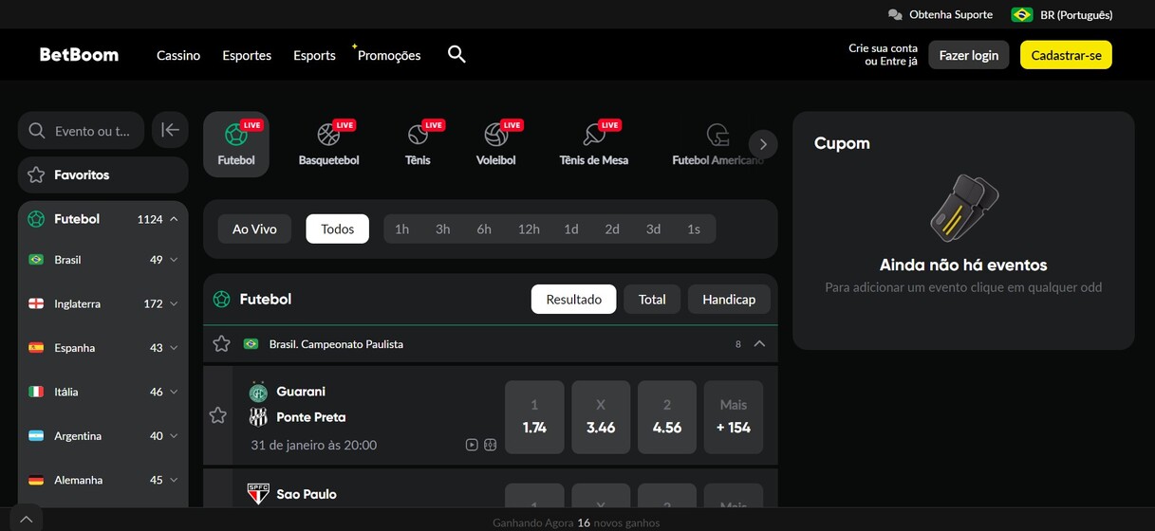Select the Voleibol sport icon
This screenshot has height=531, width=1155.
tap(496, 144)
